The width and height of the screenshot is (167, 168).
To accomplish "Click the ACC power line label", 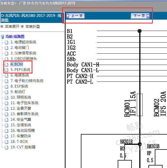I will (71, 54).
